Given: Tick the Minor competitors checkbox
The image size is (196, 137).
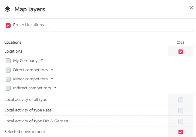Looking at the screenshot, I should 8,79.
